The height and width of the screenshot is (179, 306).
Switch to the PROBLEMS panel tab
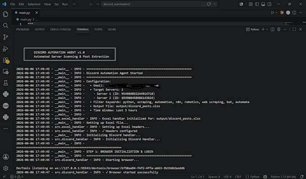(x=22, y=29)
